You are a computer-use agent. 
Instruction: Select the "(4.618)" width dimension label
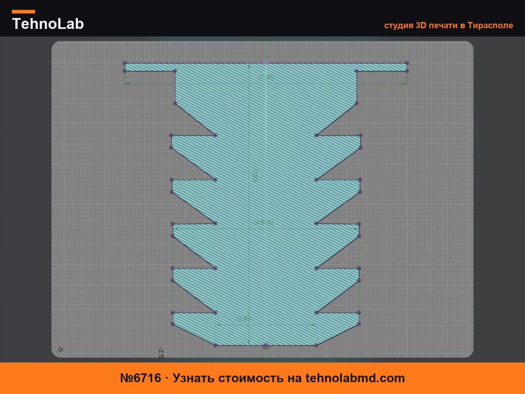[264, 222]
